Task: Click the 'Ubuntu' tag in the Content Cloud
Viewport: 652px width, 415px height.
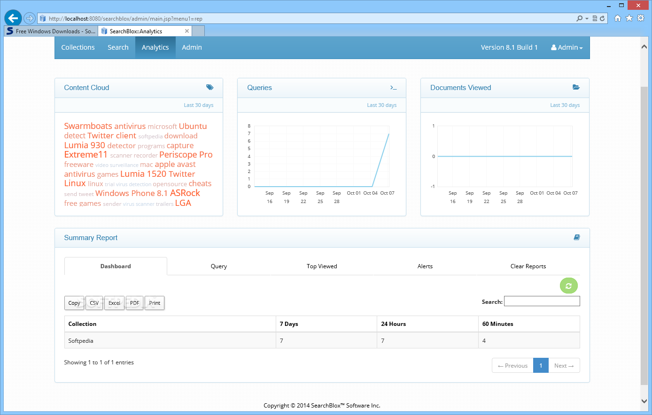Action: pos(193,126)
